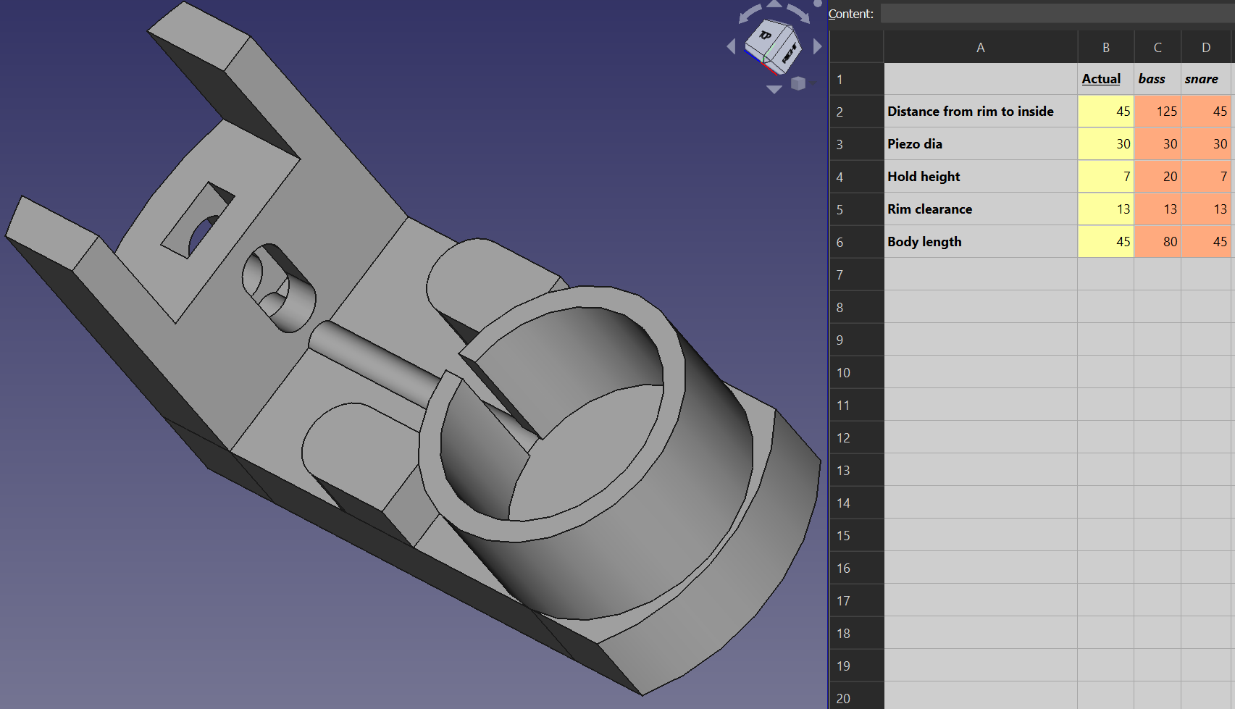Viewport: 1235px width, 709px height.
Task: Select column B header in the spreadsheet
Action: point(1105,48)
